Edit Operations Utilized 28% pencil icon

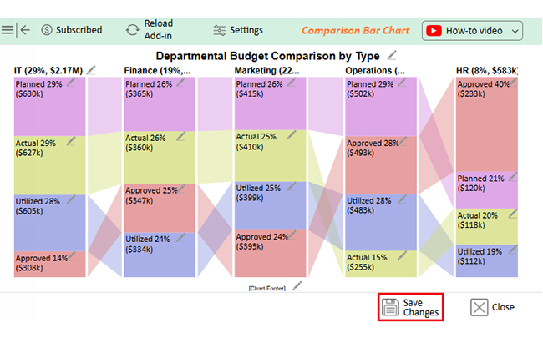click(402, 199)
